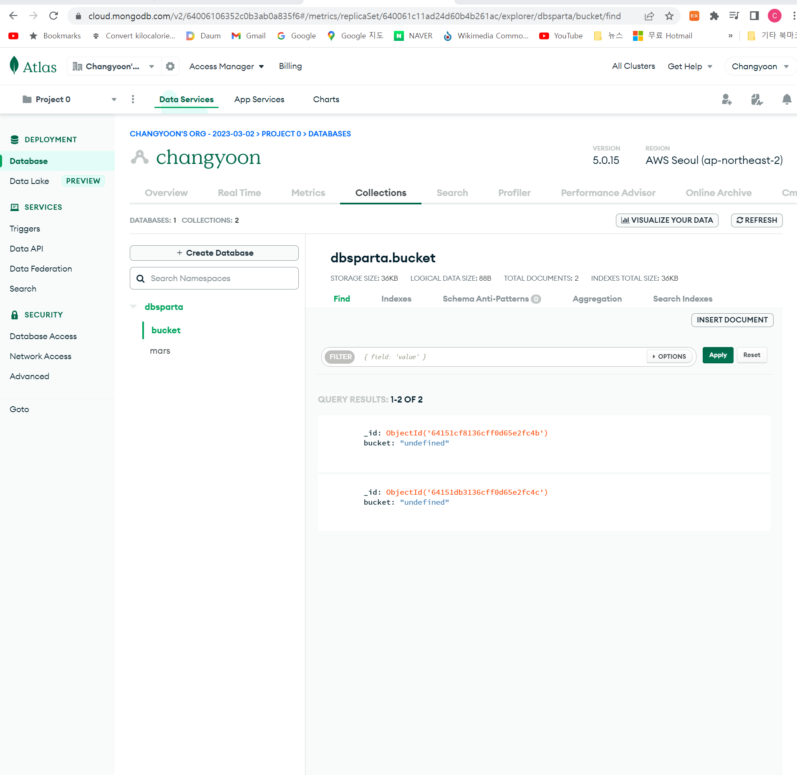Click the Atlas leaf logo
The image size is (797, 775).
pos(14,66)
